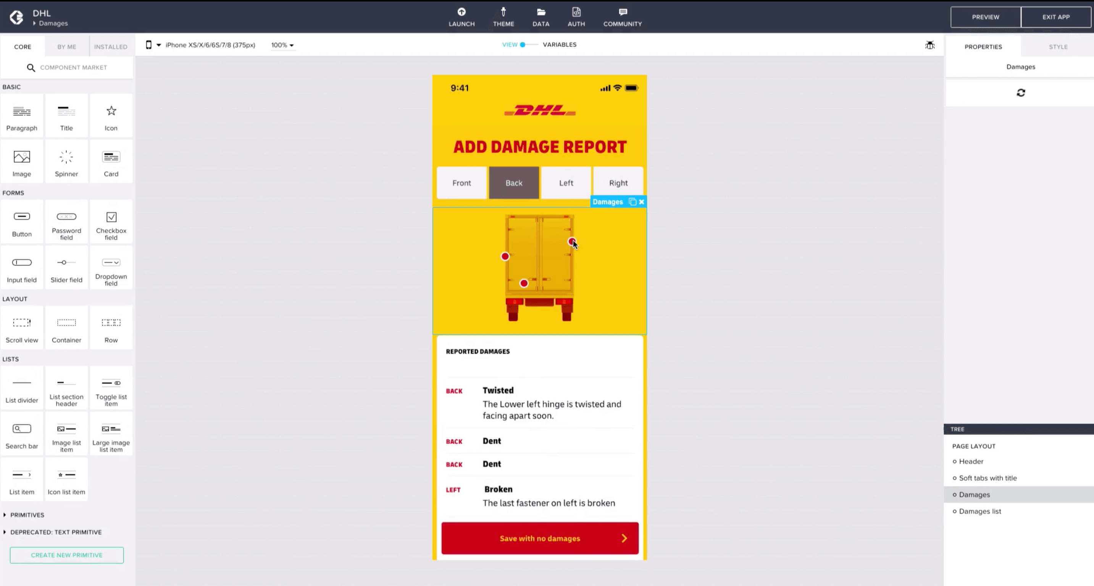Select the Slider field component
Image resolution: width=1094 pixels, height=586 pixels.
coord(66,268)
